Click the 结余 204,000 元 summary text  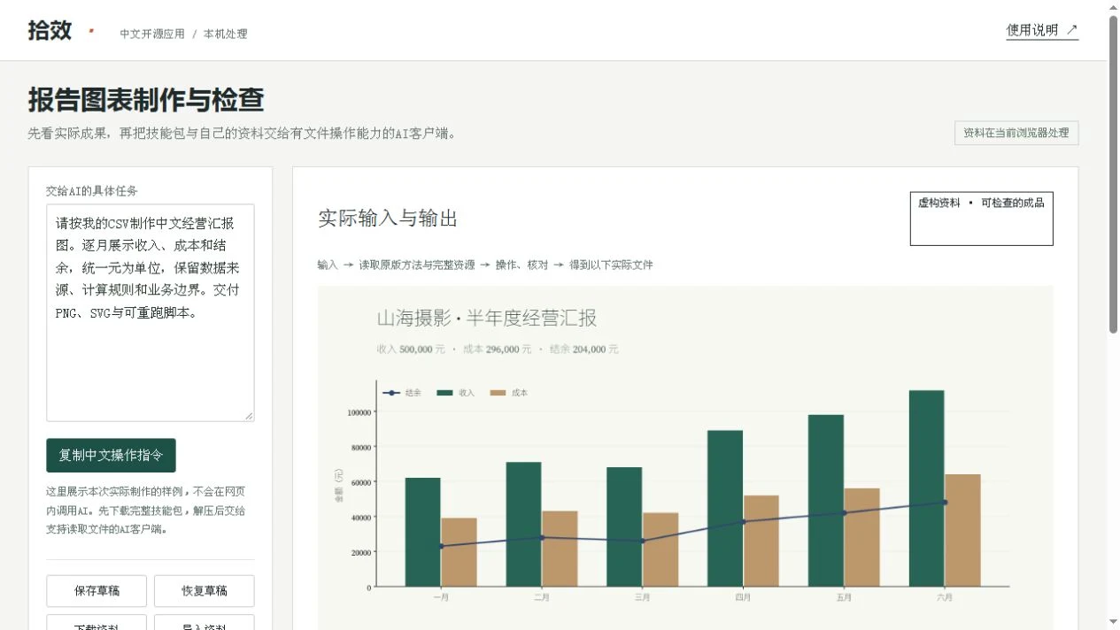(x=583, y=350)
